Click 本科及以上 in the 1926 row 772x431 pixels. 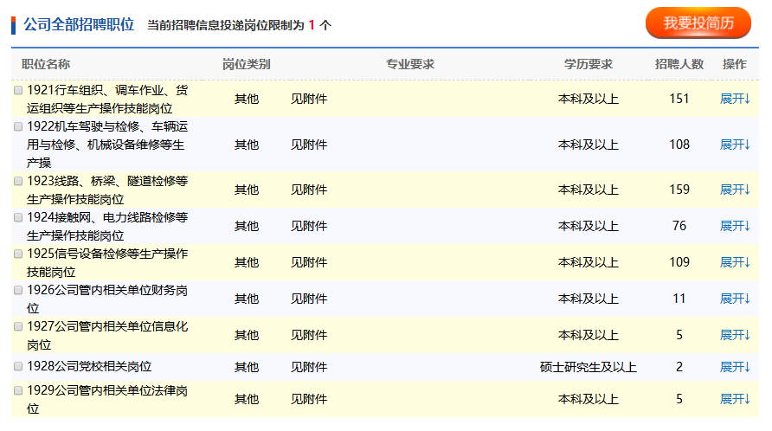point(589,299)
